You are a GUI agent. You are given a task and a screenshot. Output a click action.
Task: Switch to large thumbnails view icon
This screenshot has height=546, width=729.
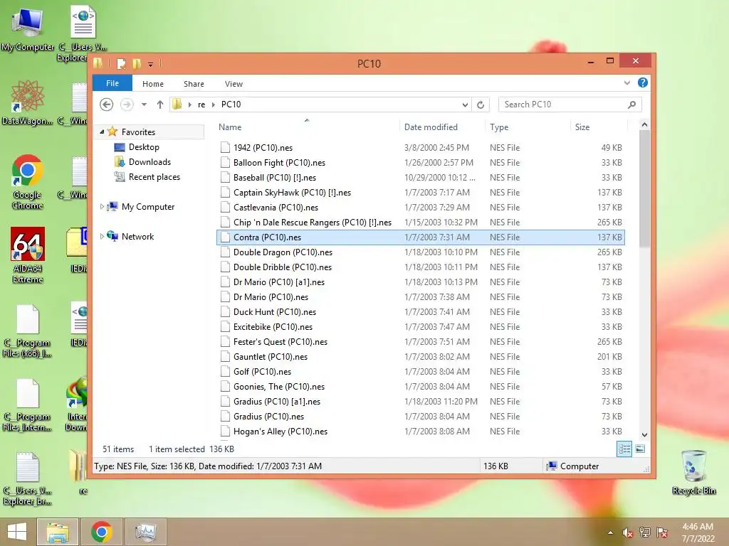point(640,449)
